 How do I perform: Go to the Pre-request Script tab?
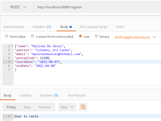94,27
